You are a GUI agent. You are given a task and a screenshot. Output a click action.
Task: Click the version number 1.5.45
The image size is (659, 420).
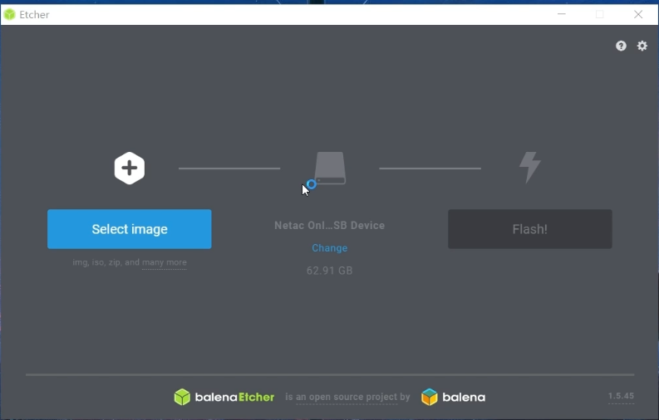[x=621, y=397]
